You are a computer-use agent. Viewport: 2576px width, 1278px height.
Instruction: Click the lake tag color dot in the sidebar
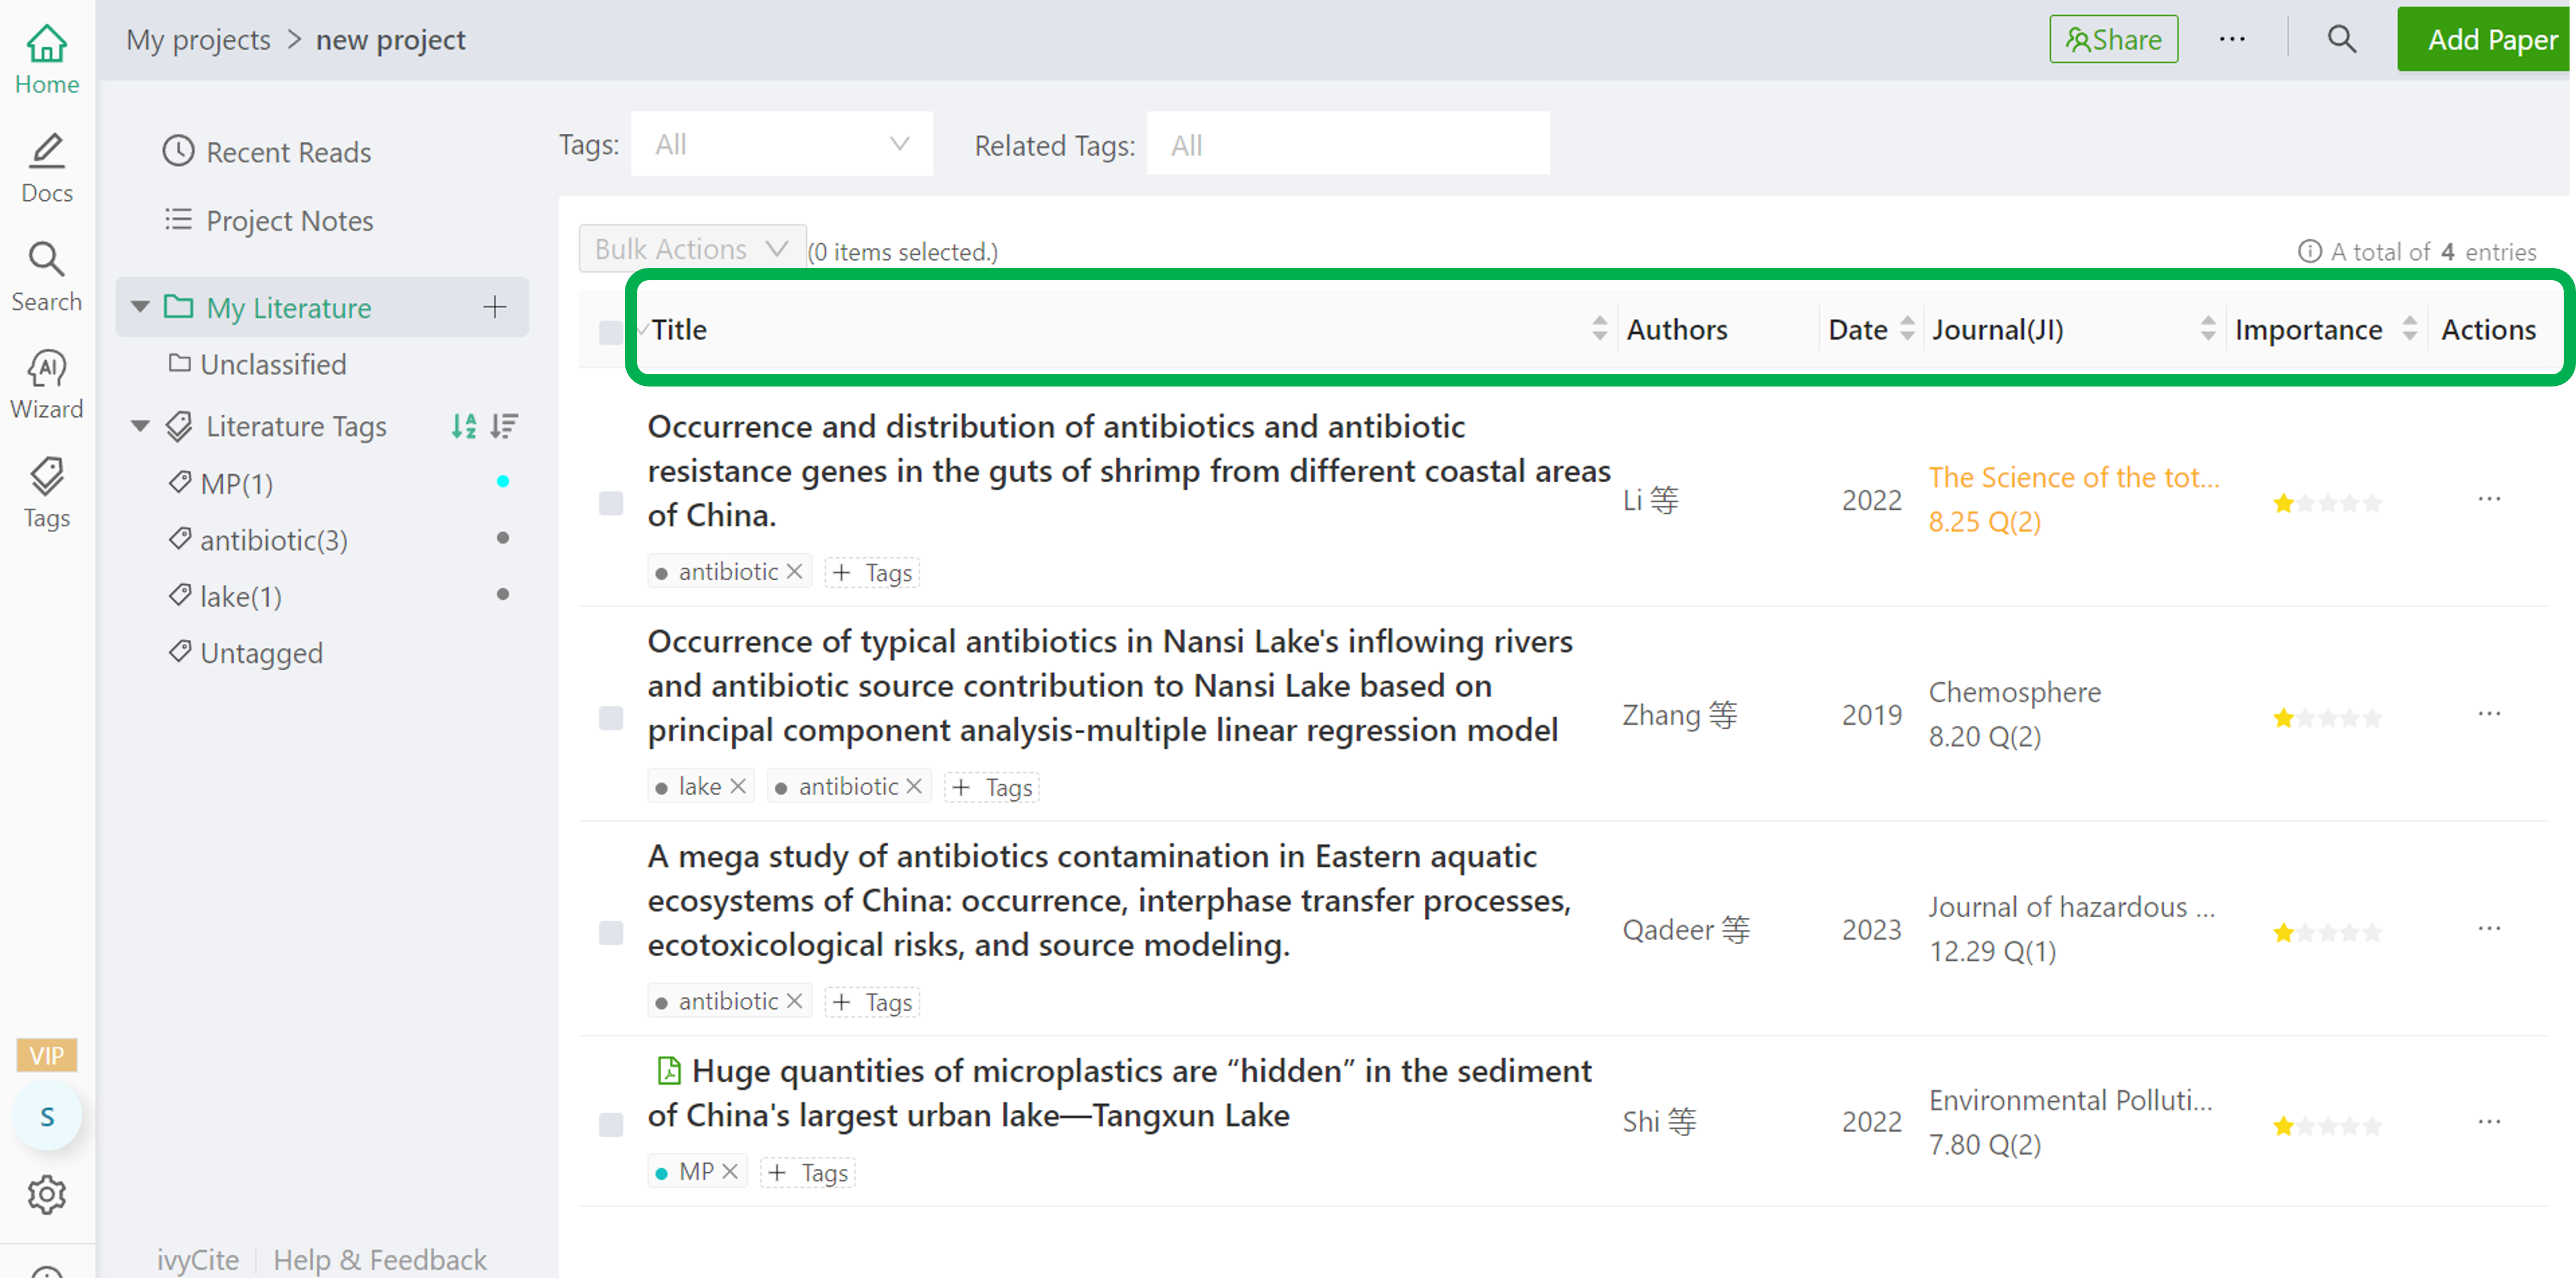point(503,594)
